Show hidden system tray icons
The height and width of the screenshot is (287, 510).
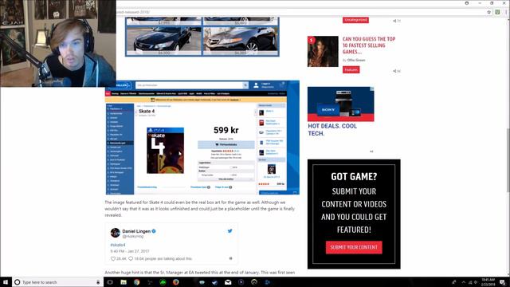point(464,282)
